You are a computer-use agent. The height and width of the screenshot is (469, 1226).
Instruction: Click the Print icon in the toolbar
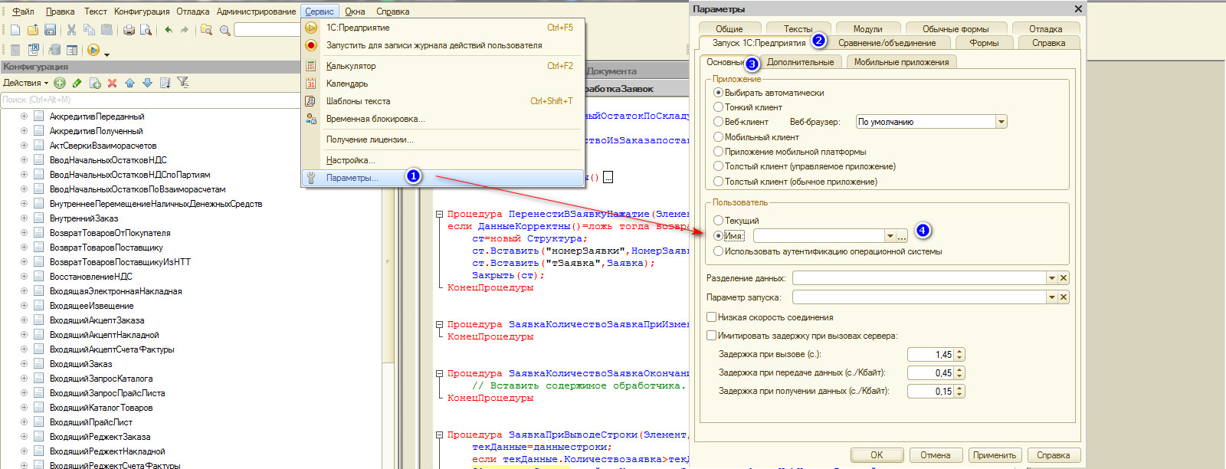129,30
